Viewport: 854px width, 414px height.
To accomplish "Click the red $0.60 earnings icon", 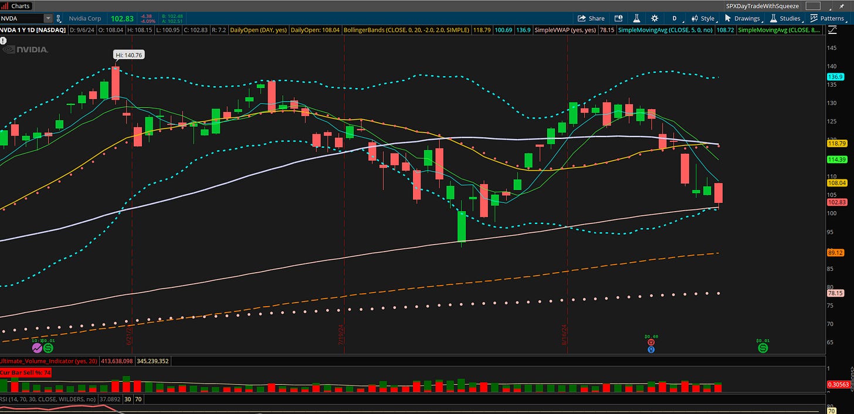I will click(x=651, y=341).
